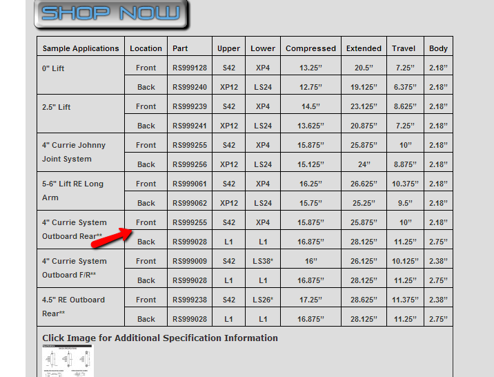
Task: Click RS999028 in the 4.5" RE Outboard row
Action: tap(190, 319)
